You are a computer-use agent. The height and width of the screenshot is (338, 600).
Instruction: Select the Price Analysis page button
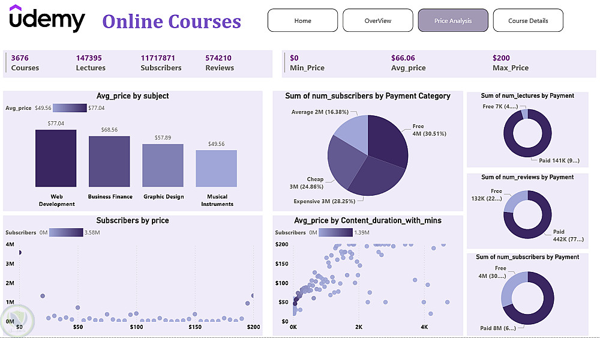click(453, 20)
